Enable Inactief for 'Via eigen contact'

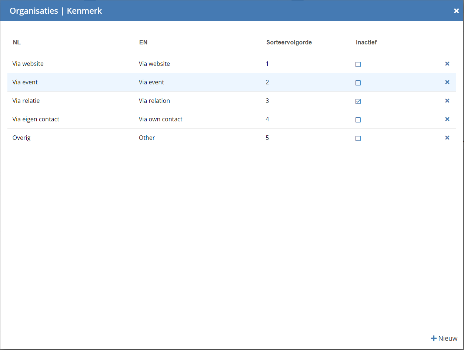(358, 120)
